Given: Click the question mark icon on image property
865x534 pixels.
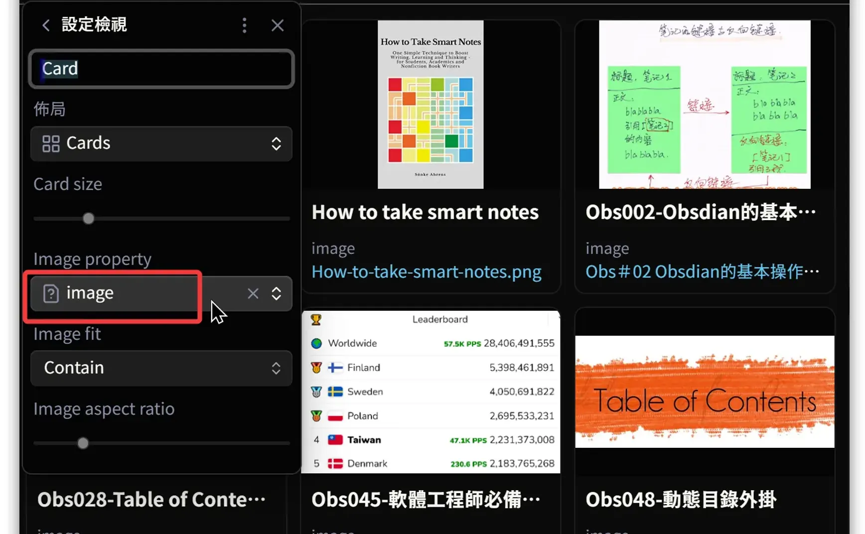Looking at the screenshot, I should [51, 294].
